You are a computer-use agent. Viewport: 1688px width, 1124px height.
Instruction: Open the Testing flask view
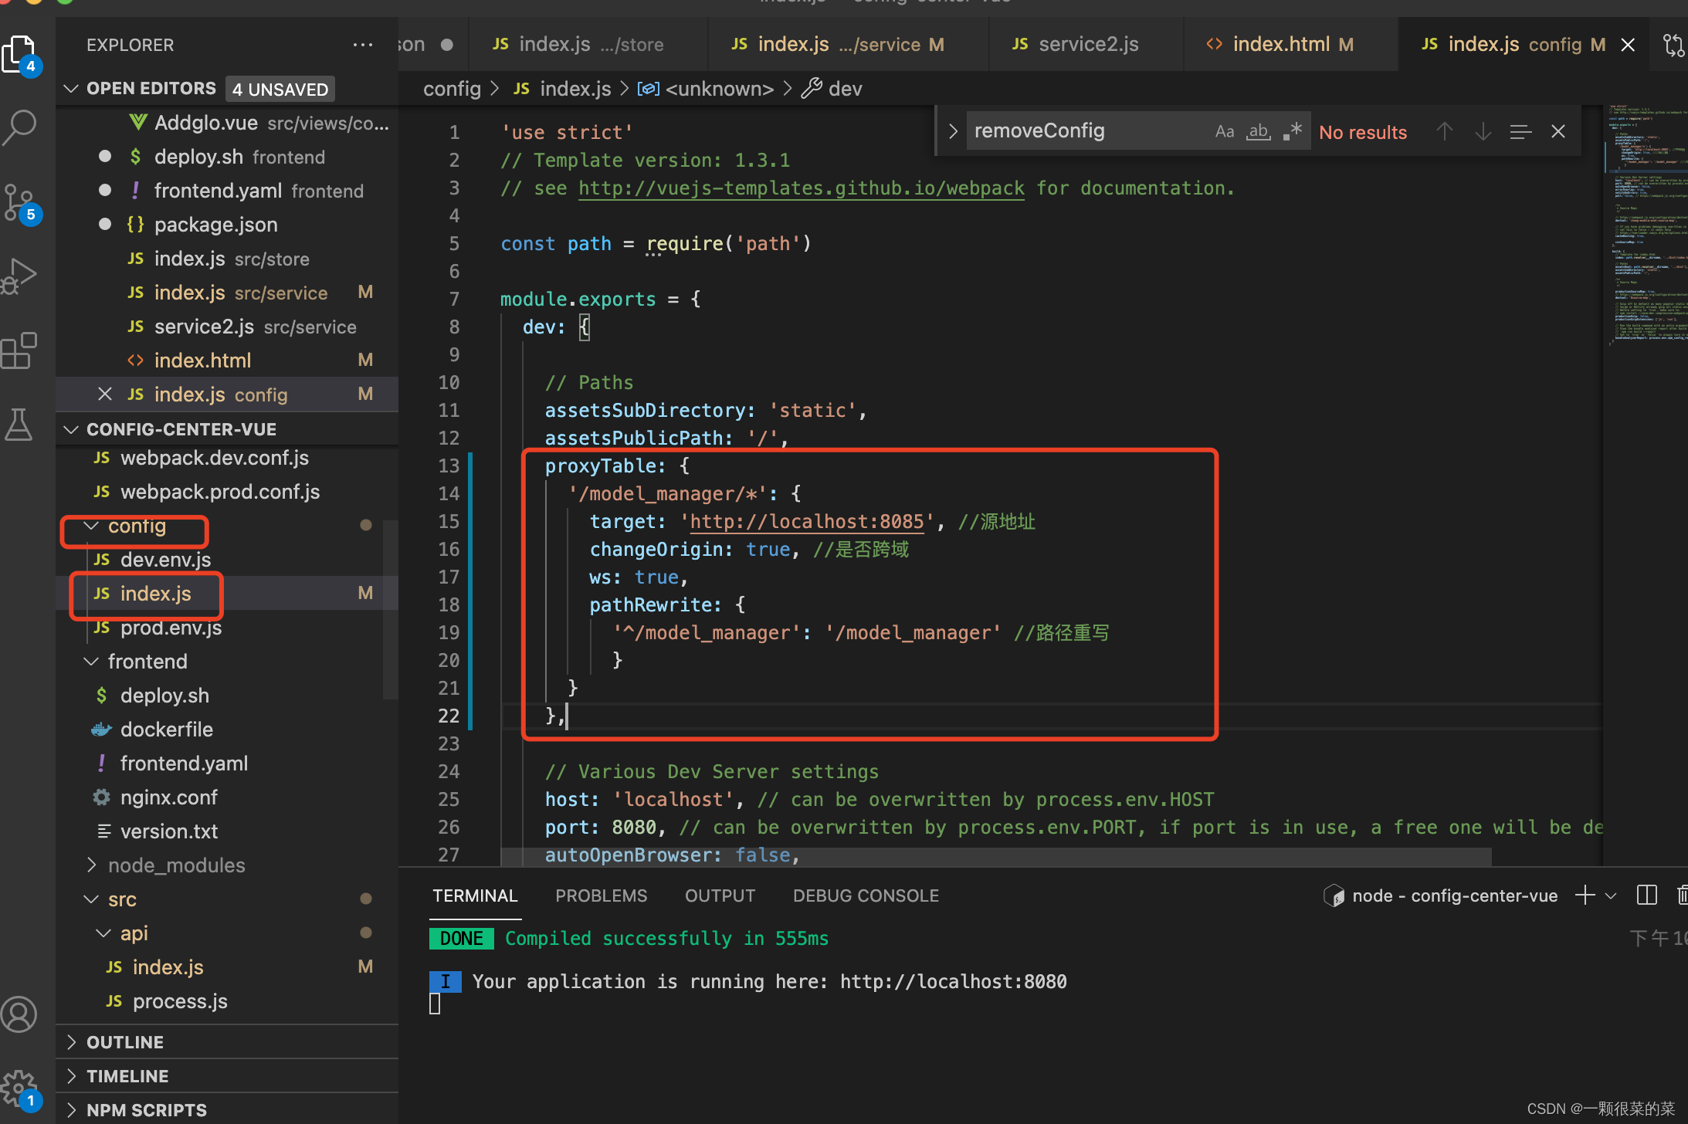20,425
